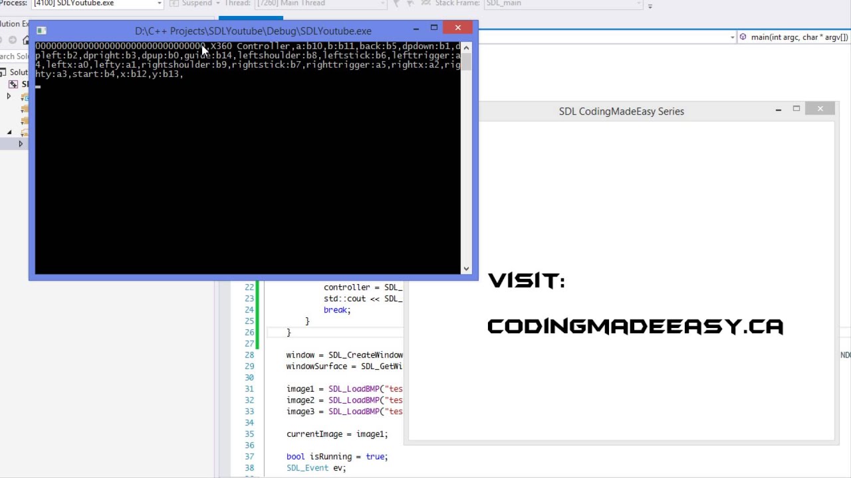The height and width of the screenshot is (478, 851).
Task: Click code line 'image3 = SDL_LoadBMP'
Action: (344, 412)
